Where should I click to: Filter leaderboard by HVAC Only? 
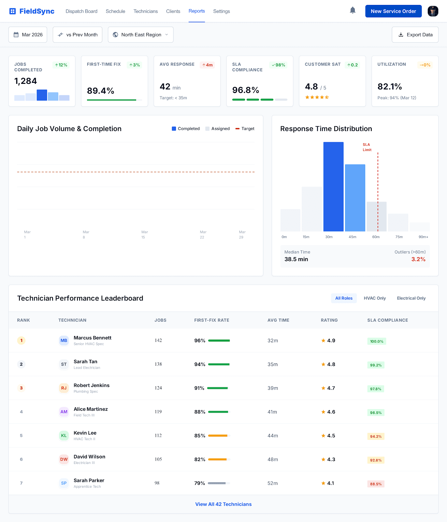[375, 298]
